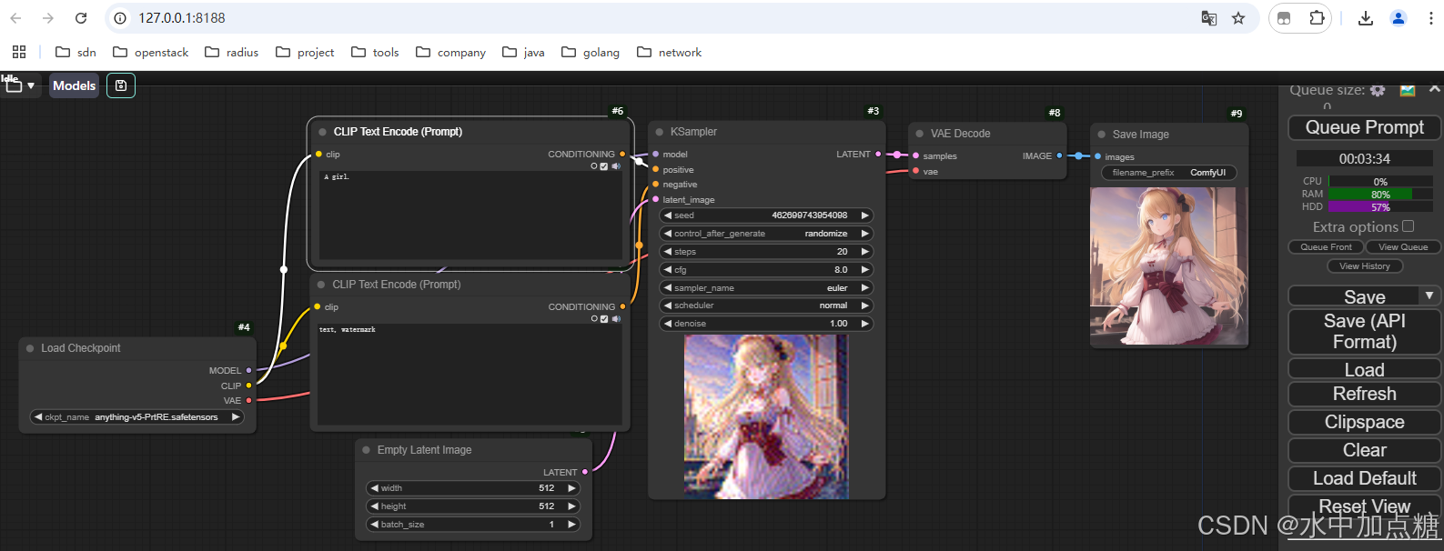Open ComfyUI settings gear icon
1444x551 pixels.
click(x=1378, y=90)
